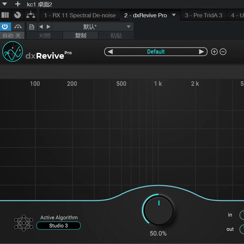Open the channel mixer bars icon
This screenshot has height=244, width=244.
[x=5, y=15]
